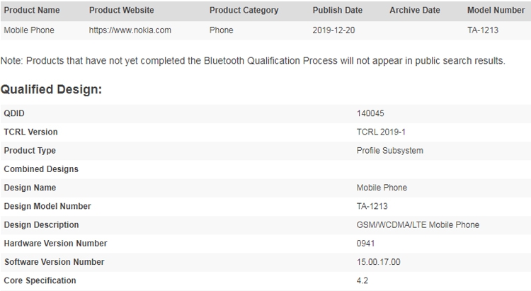Click the Archive Date column header

coord(414,11)
